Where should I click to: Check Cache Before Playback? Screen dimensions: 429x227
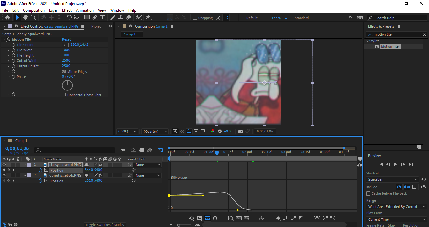(368, 193)
